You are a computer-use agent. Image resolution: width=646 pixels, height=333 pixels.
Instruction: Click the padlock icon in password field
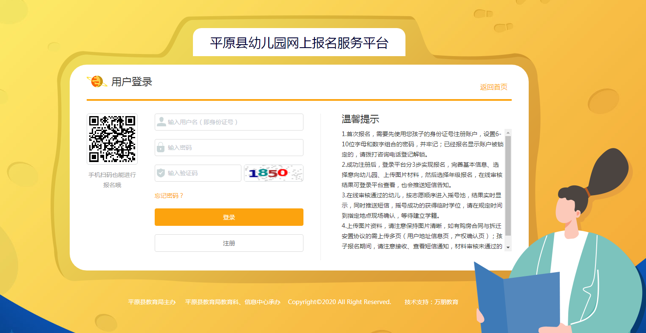coord(161,147)
